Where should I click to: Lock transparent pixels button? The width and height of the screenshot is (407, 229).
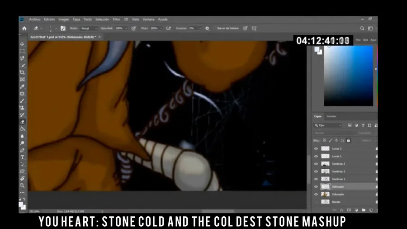coord(324,140)
